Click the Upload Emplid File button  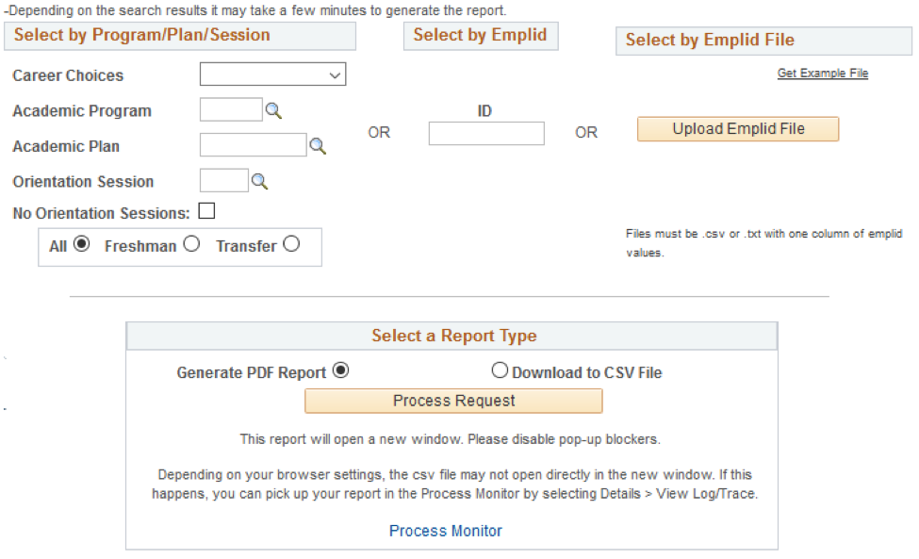click(737, 128)
